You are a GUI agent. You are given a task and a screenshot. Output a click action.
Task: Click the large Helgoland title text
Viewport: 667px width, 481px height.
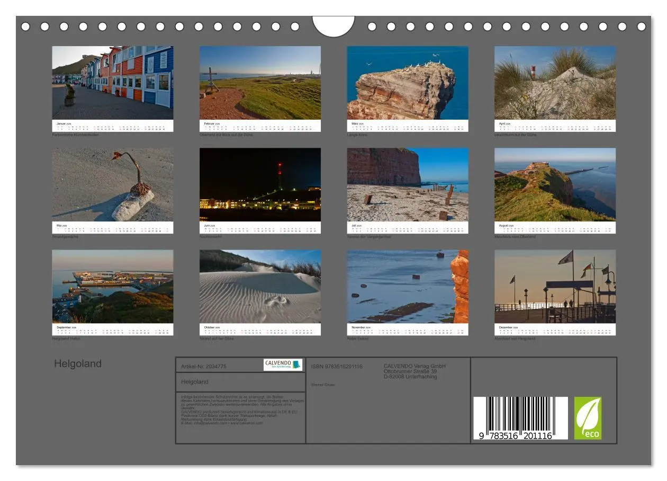[78, 364]
